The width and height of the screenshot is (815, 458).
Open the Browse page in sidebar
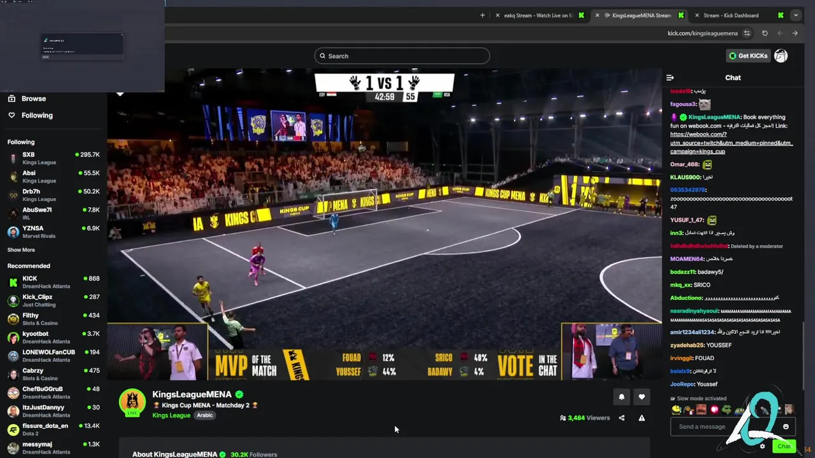(27, 99)
